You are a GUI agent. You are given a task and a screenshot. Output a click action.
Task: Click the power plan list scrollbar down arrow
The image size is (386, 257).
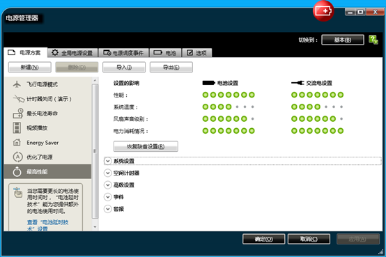click(x=95, y=227)
